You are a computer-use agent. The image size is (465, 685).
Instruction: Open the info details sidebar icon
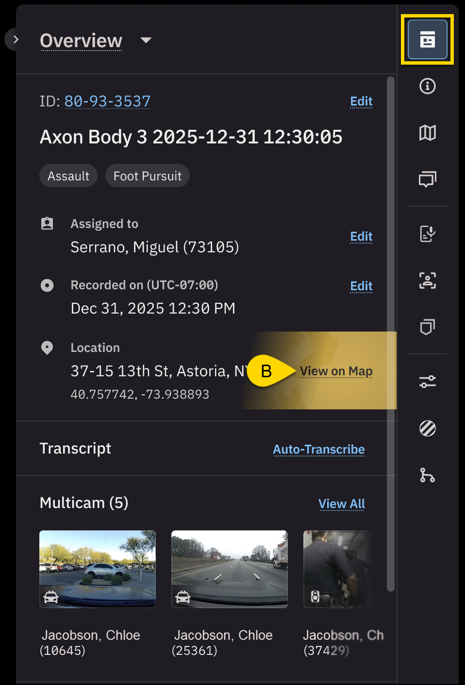pyautogui.click(x=427, y=87)
